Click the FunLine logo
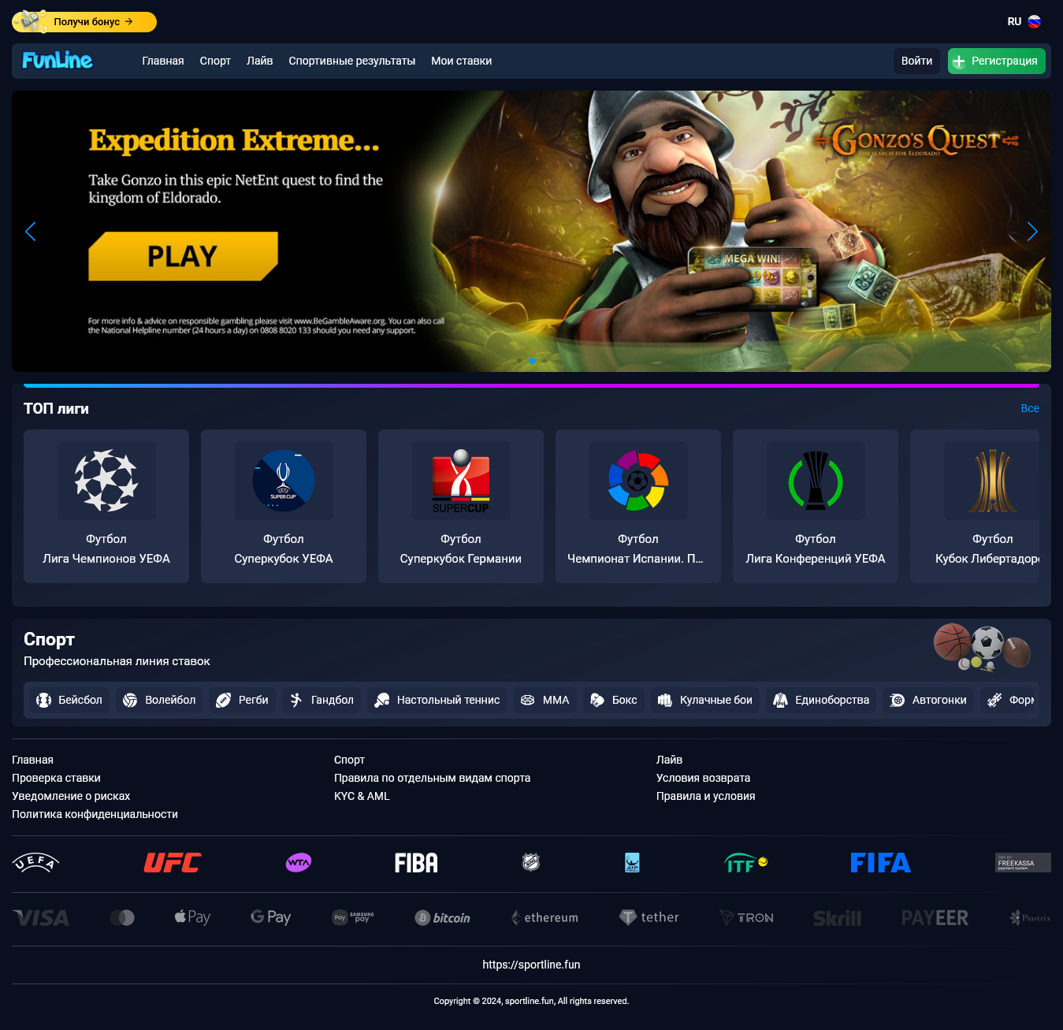Image resolution: width=1063 pixels, height=1030 pixels. (x=57, y=61)
